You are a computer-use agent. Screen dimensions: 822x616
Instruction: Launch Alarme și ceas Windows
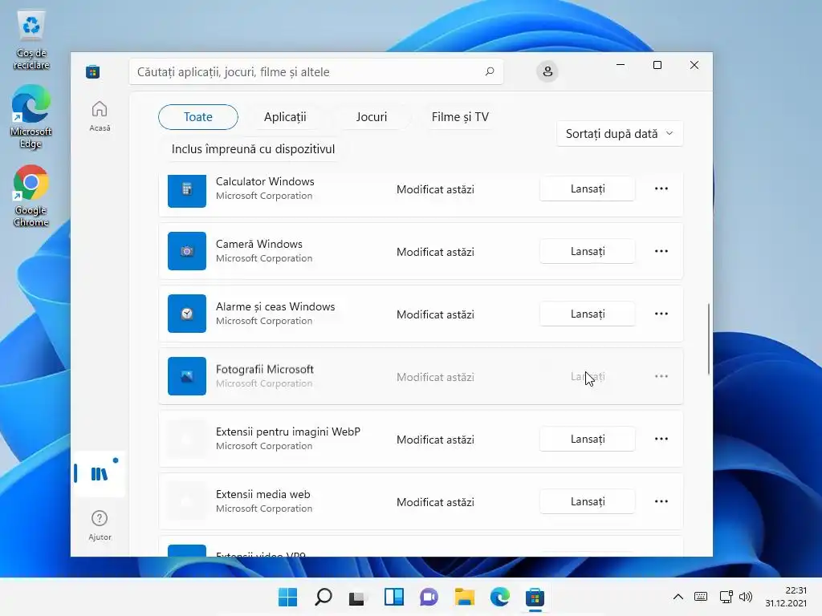click(x=587, y=314)
